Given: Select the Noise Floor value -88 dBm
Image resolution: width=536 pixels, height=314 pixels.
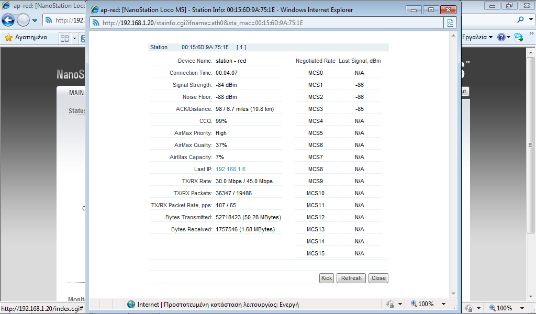Looking at the screenshot, I should 226,97.
